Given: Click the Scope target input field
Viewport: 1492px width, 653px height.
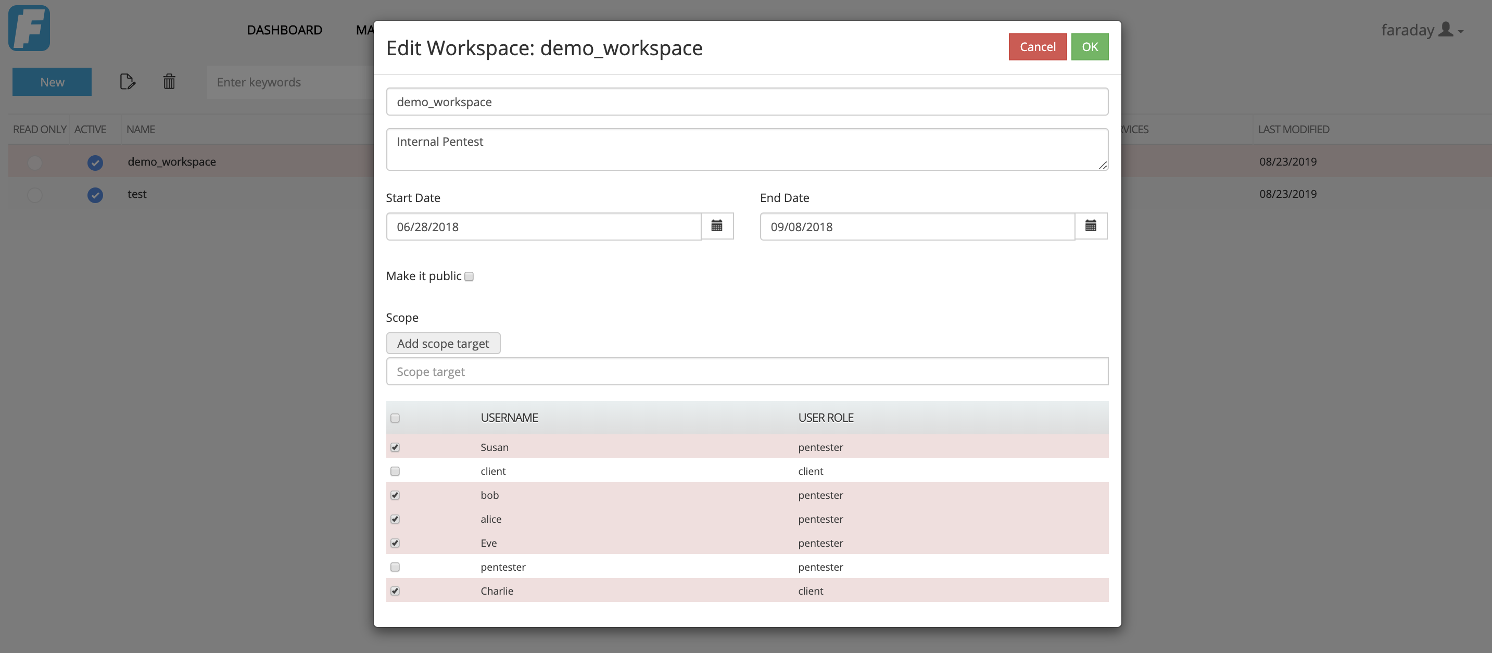Looking at the screenshot, I should (x=747, y=371).
